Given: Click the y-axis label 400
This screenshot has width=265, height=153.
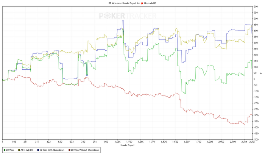Looking at the screenshot, I should pos(256,31).
